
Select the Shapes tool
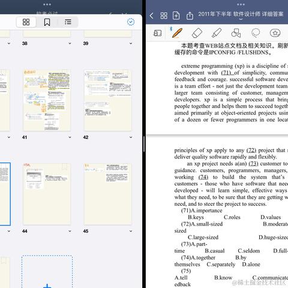[x=236, y=33]
